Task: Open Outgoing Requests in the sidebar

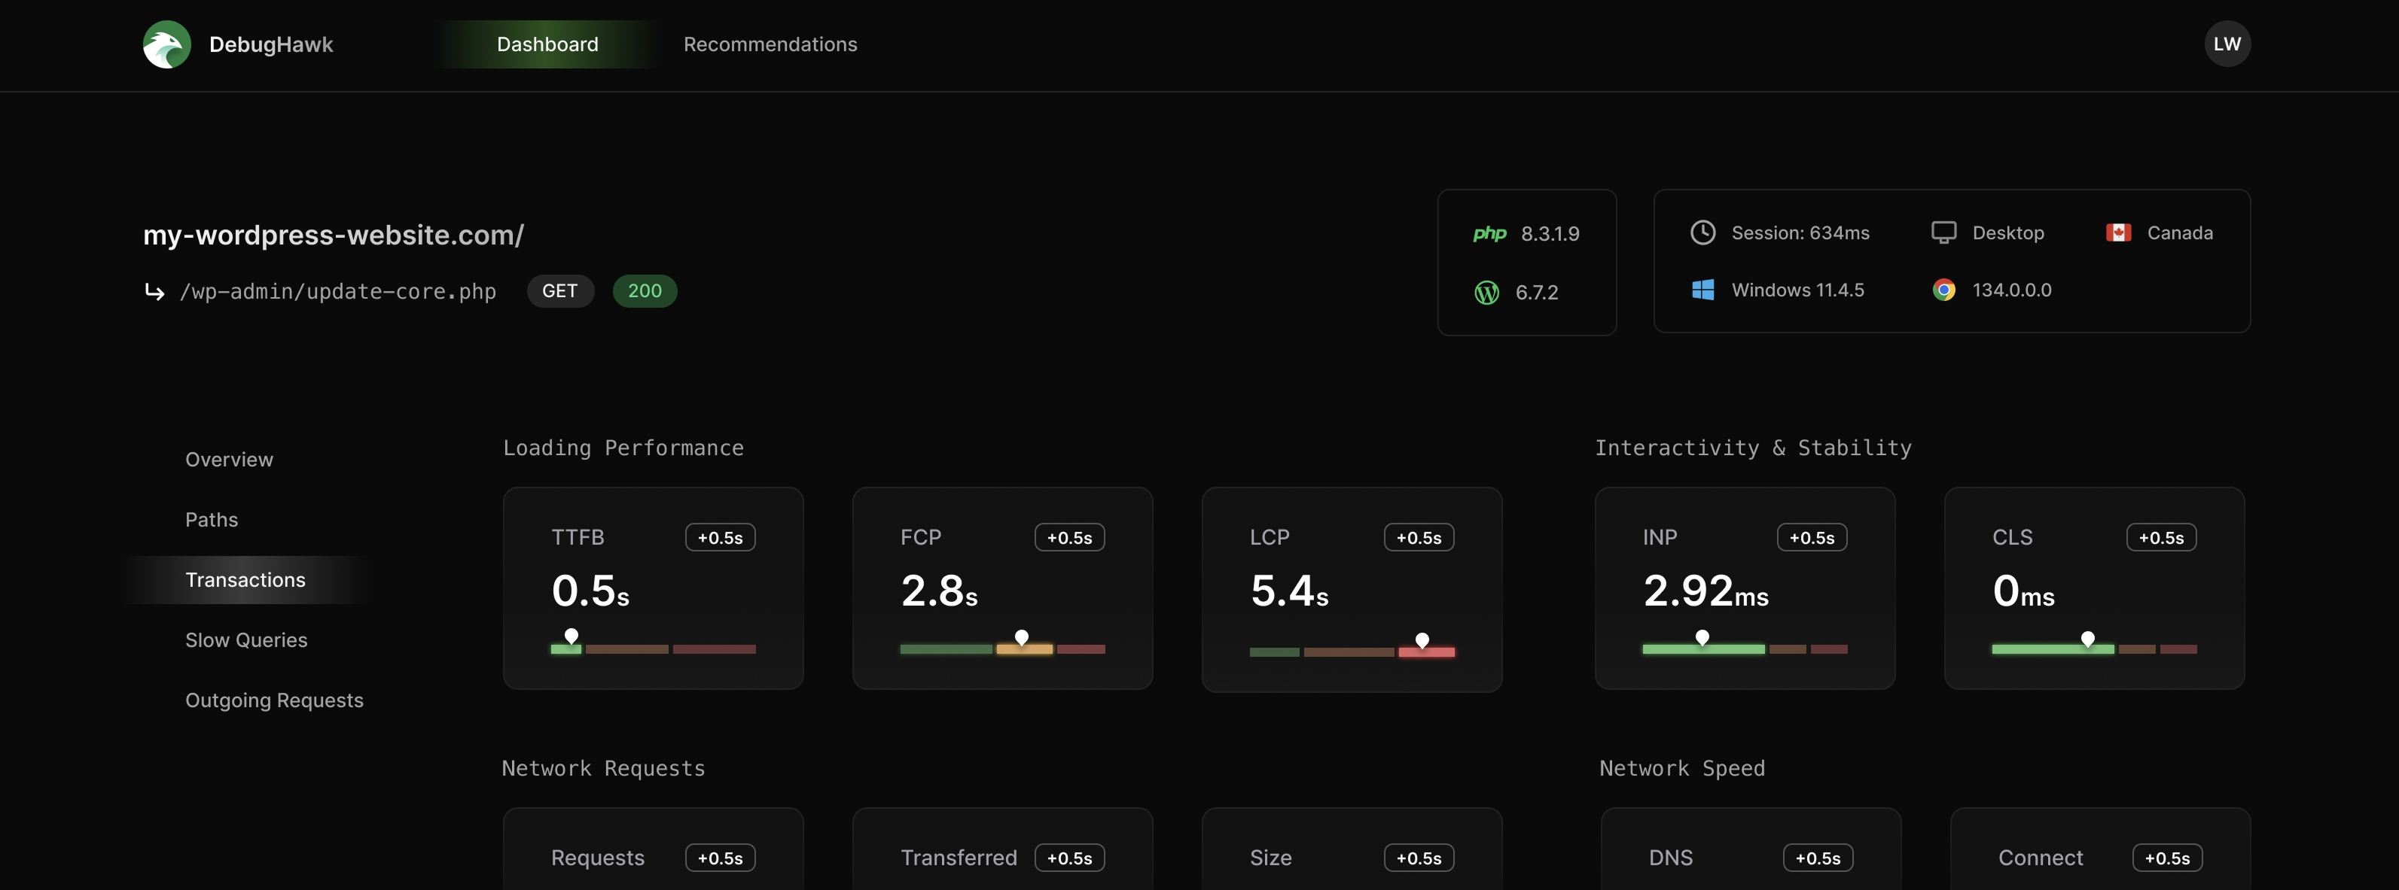Action: tap(274, 700)
